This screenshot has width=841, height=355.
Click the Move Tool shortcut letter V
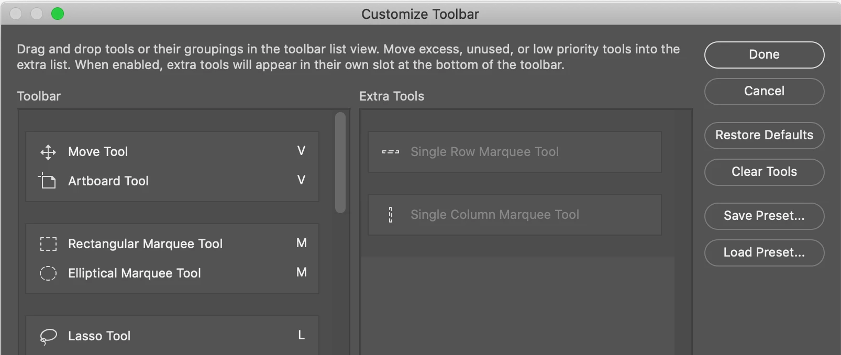click(301, 151)
